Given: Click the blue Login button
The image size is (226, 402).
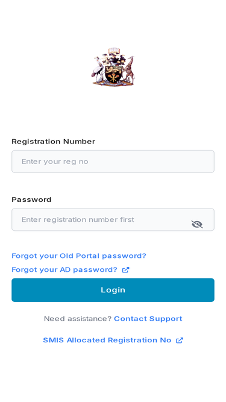Looking at the screenshot, I should [x=113, y=290].
